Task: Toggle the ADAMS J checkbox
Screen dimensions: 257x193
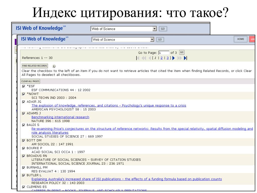Action: point(24,113)
